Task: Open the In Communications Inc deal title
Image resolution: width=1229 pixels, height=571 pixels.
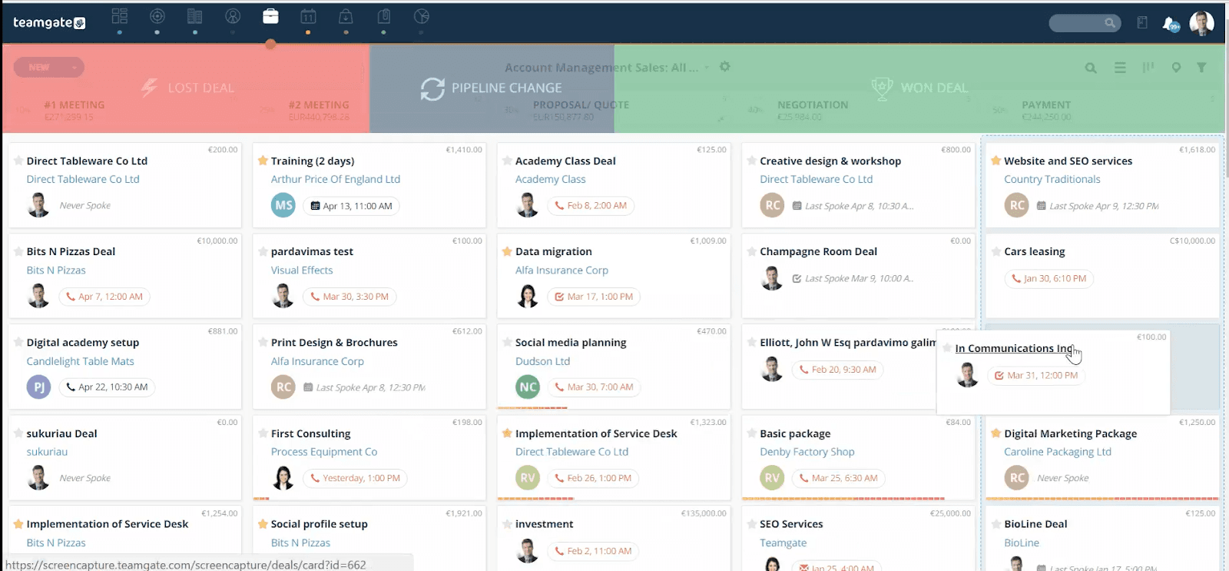Action: 1014,348
